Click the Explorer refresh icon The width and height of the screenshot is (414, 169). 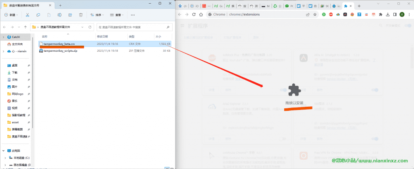tap(90, 27)
